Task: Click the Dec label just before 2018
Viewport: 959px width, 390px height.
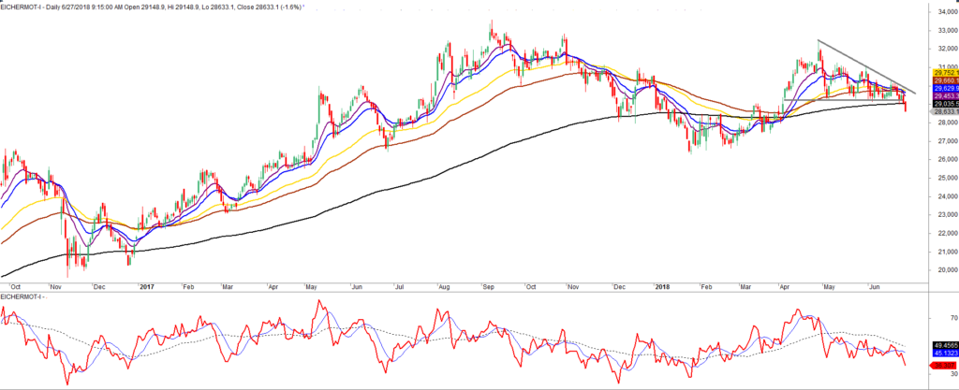Action: 620,285
